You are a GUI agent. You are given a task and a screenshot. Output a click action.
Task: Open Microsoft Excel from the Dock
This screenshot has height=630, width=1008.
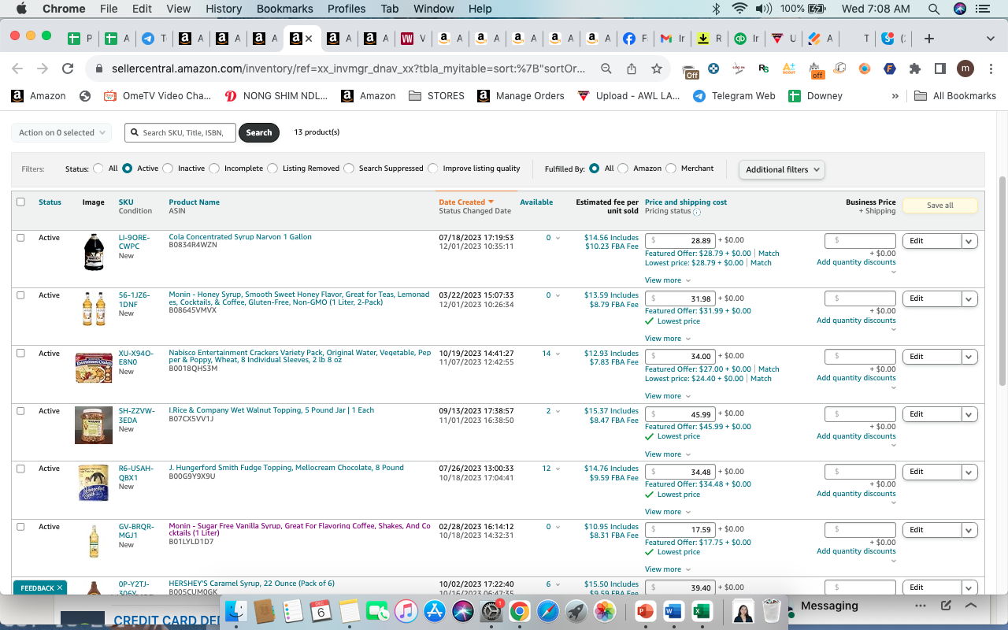(702, 611)
